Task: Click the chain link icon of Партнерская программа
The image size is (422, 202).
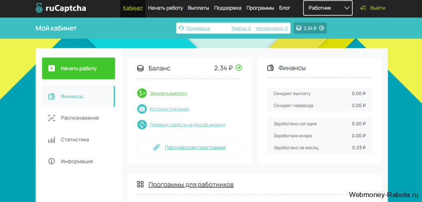Action: tap(157, 147)
